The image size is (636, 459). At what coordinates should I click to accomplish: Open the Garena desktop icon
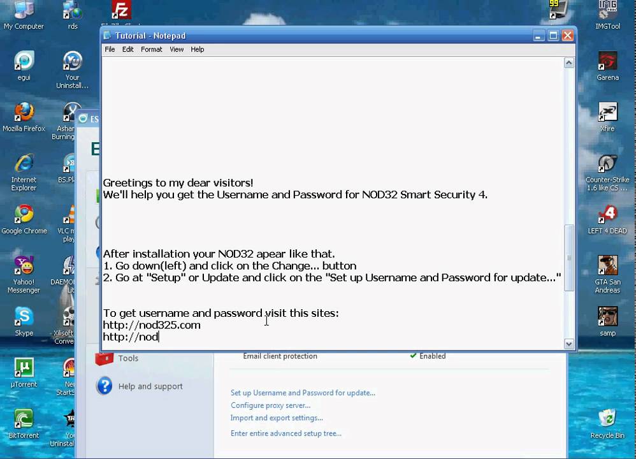607,66
